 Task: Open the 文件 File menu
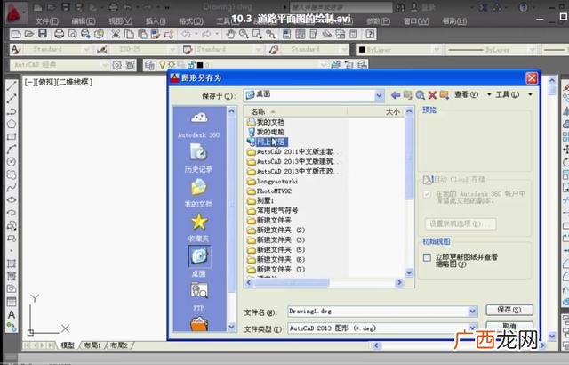[46, 21]
